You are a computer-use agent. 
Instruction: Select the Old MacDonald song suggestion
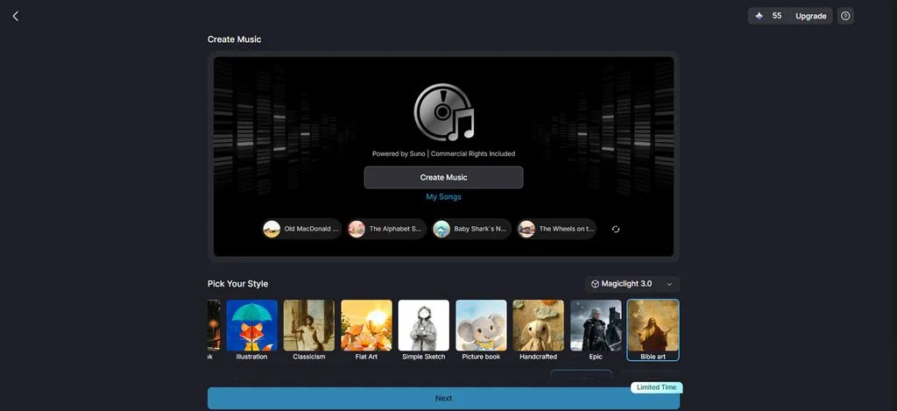[302, 229]
